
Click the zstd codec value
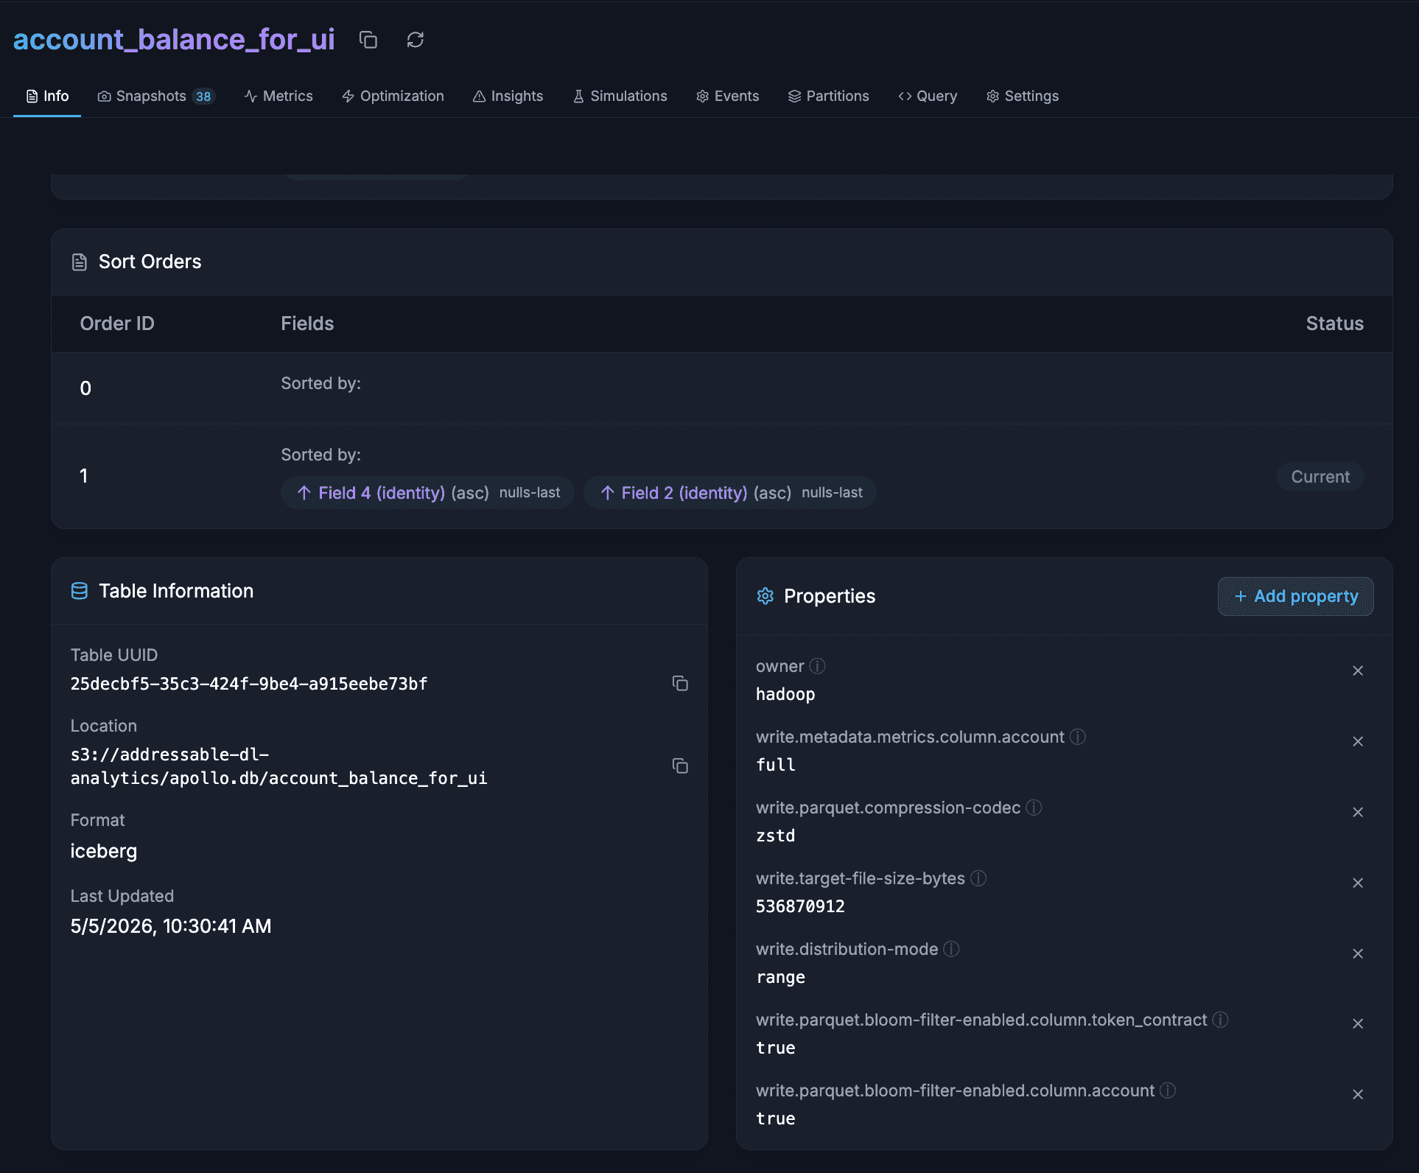(775, 836)
